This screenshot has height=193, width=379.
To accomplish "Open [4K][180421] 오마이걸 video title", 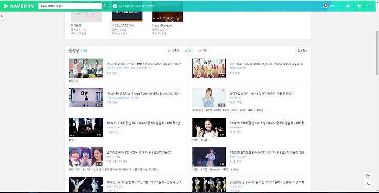I will [267, 182].
